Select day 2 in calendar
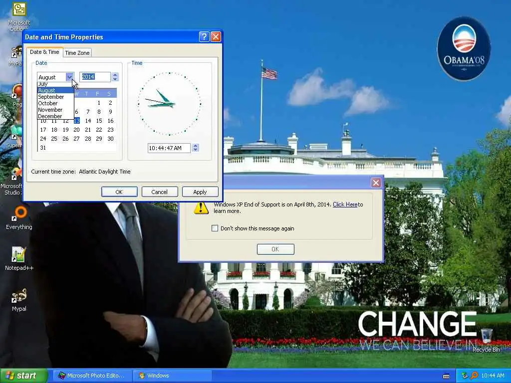 point(110,103)
